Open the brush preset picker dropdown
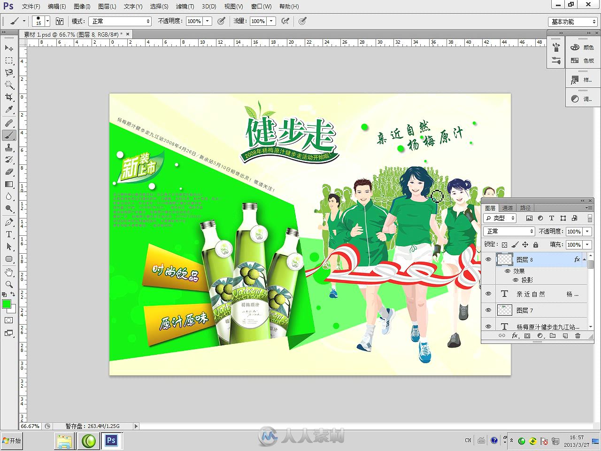This screenshot has height=451, width=601. pos(47,21)
